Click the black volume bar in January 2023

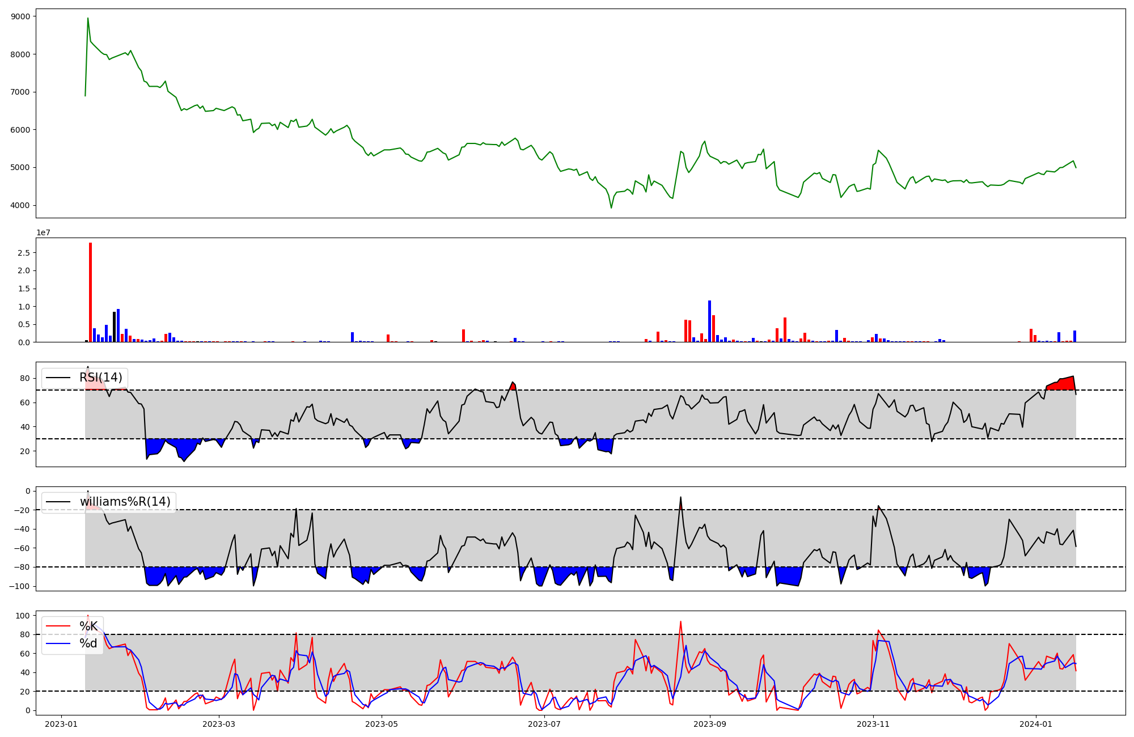(x=114, y=328)
